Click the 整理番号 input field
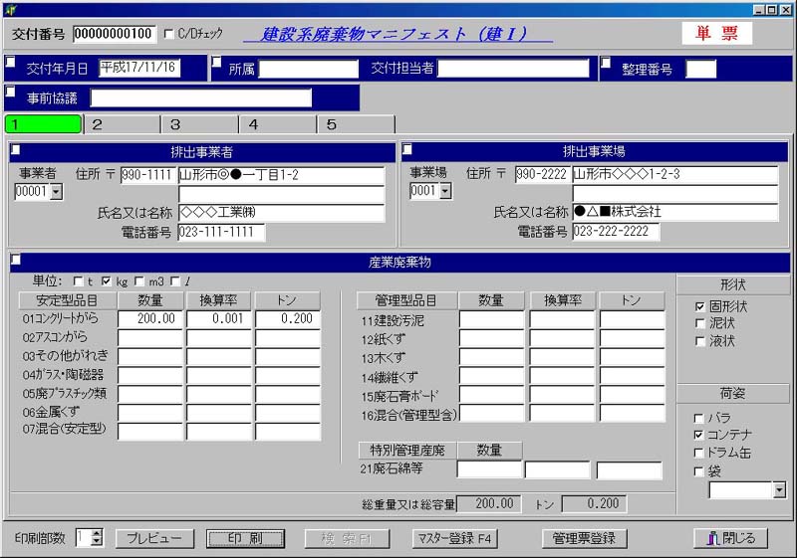This screenshot has height=558, width=797. click(701, 69)
